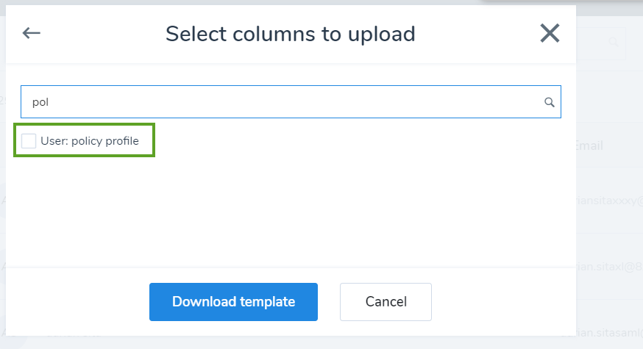This screenshot has width=643, height=349.
Task: Click the dimmed Email column header
Action: click(x=589, y=145)
